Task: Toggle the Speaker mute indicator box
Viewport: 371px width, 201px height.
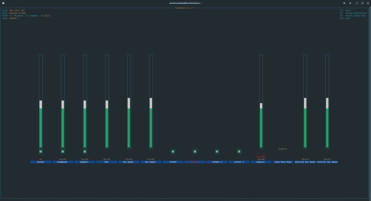Action: point(85,152)
